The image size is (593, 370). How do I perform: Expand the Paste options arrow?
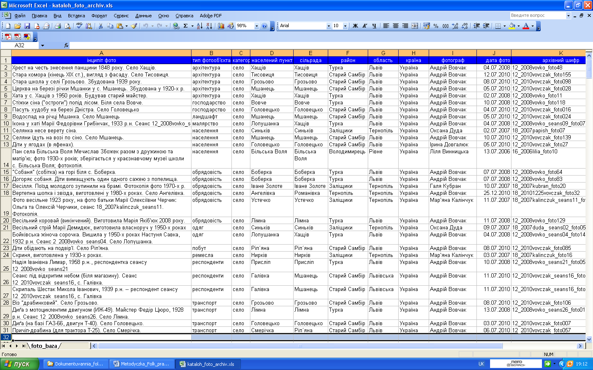click(x=126, y=26)
